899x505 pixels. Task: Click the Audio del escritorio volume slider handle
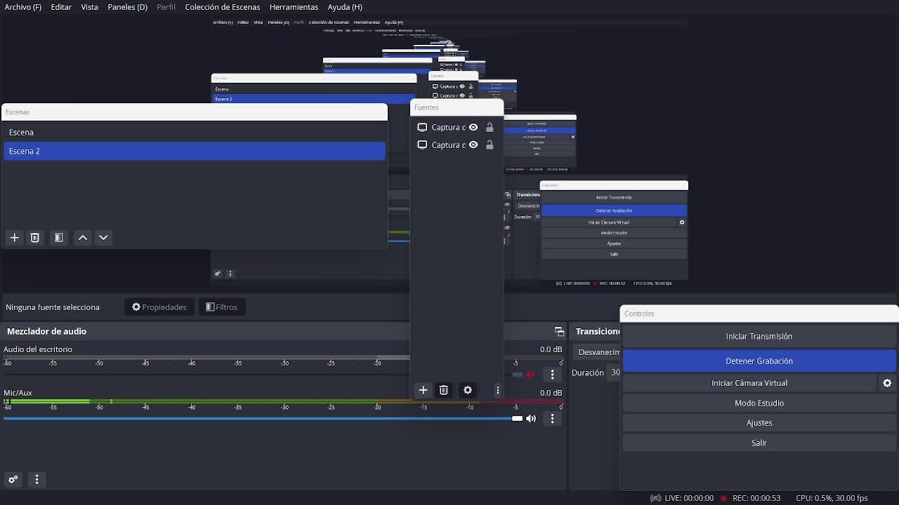click(517, 375)
